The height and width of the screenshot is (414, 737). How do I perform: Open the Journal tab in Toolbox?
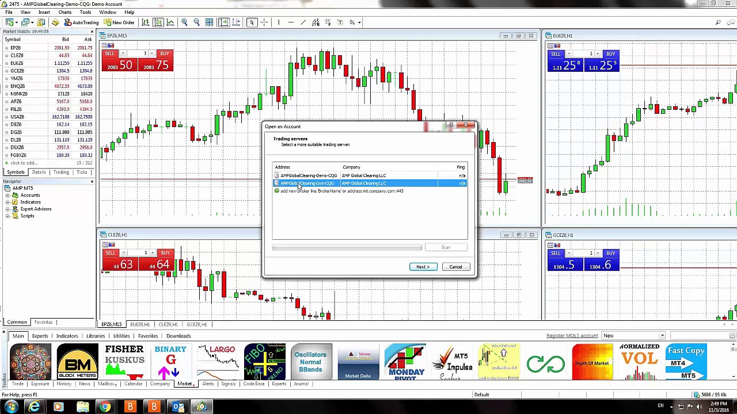(x=301, y=384)
